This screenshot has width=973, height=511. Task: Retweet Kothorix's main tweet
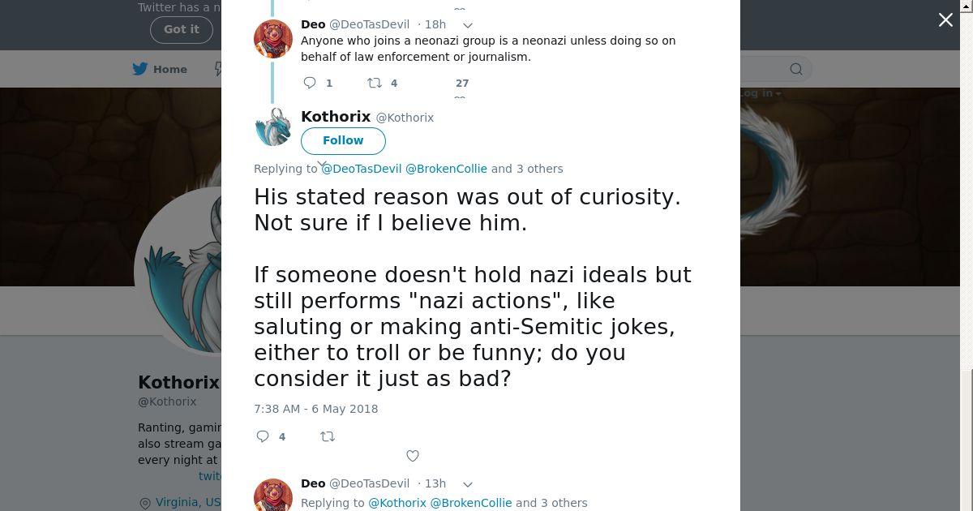click(x=328, y=436)
